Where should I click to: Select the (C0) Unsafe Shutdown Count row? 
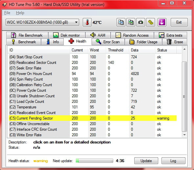[92, 96]
